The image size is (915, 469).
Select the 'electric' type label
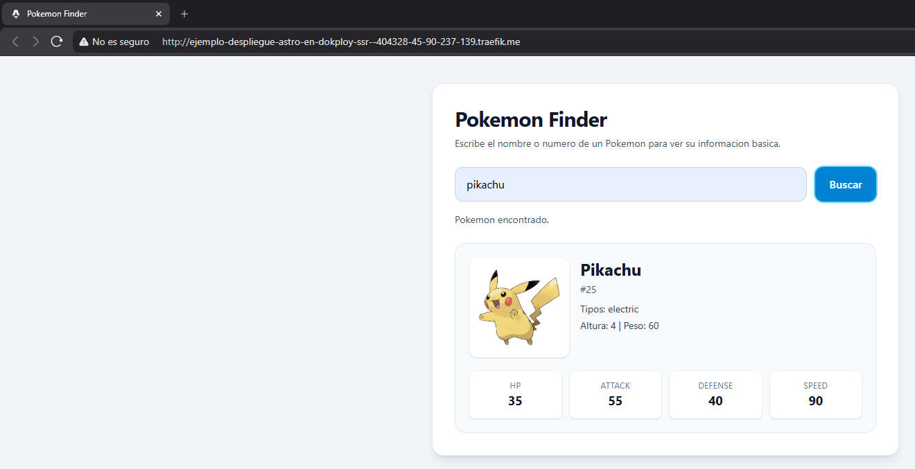pos(623,309)
